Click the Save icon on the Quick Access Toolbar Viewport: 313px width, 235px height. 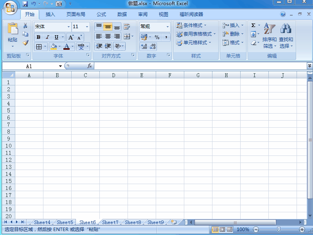pyautogui.click(x=25, y=3)
